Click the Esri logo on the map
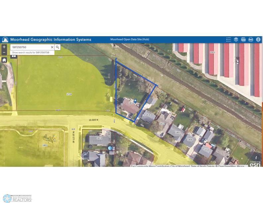The height and width of the screenshot is (203, 263). click(x=255, y=164)
